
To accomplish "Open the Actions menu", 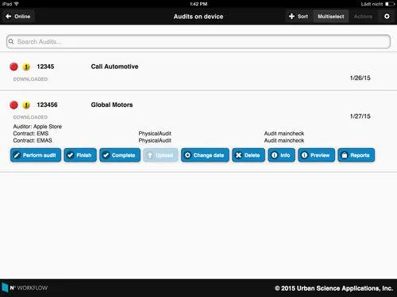I will tap(363, 17).
